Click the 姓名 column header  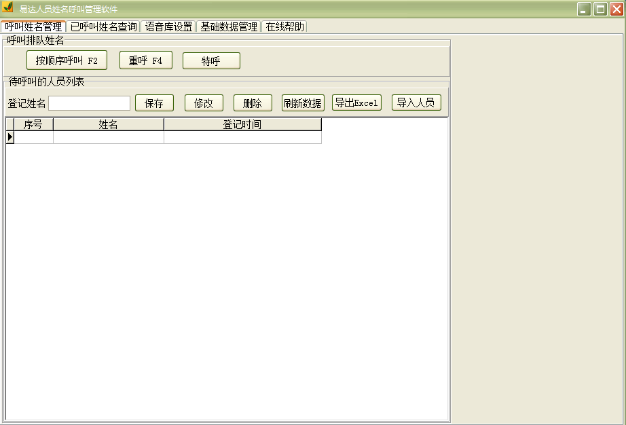tap(109, 124)
